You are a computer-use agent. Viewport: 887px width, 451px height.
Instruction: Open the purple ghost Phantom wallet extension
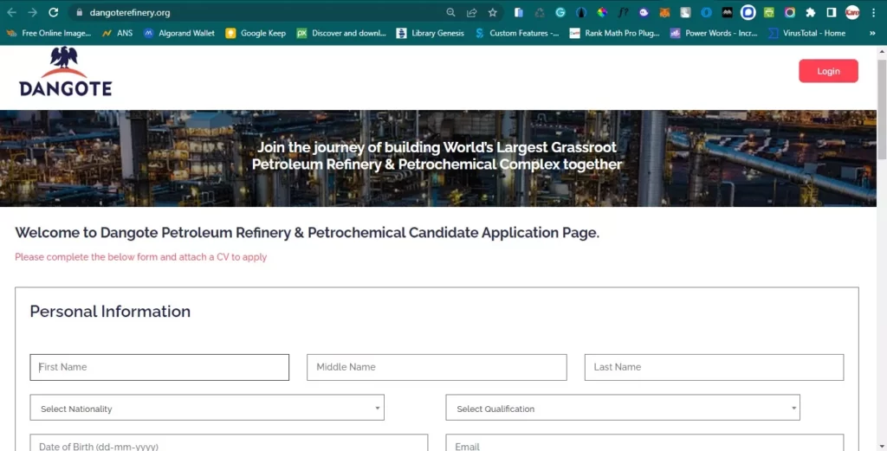644,12
